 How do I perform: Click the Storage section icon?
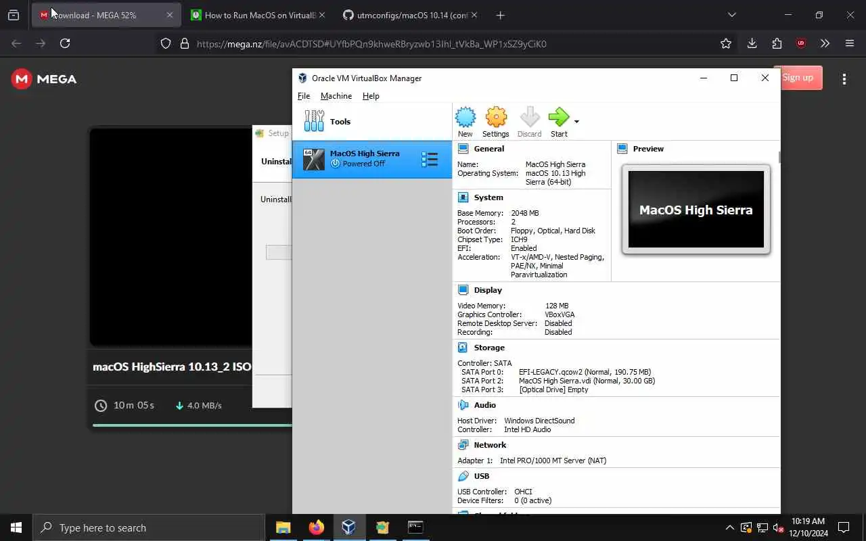(x=463, y=348)
